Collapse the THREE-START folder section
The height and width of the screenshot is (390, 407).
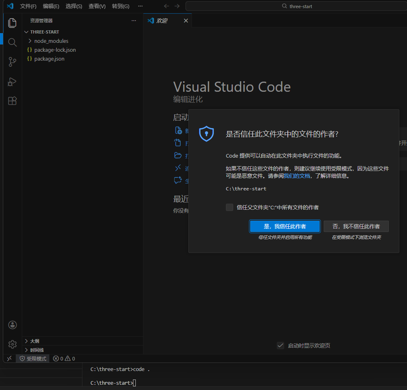(82, 32)
